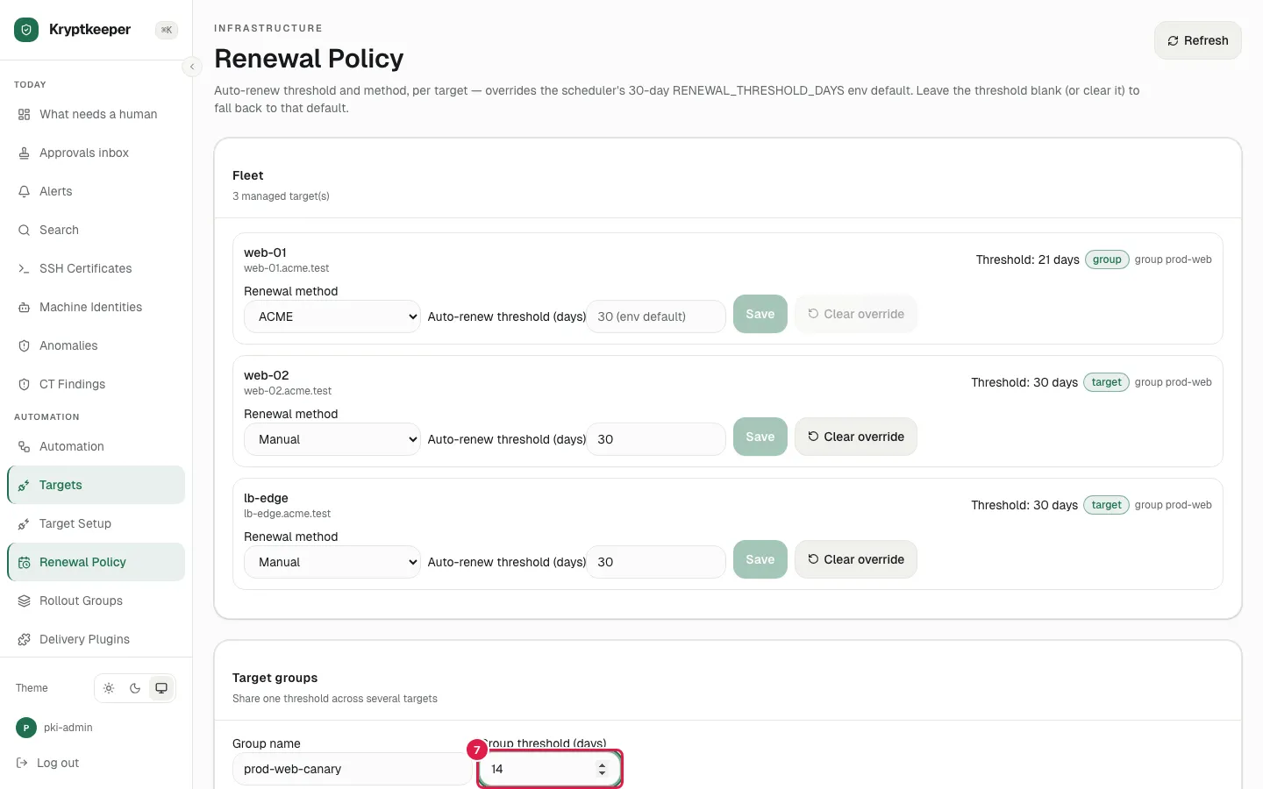Navigate to SSH Certificates
The height and width of the screenshot is (789, 1263).
coord(96,268)
